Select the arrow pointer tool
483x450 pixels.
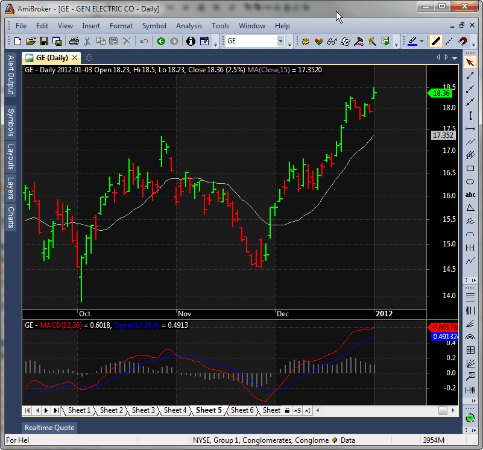pyautogui.click(x=470, y=63)
